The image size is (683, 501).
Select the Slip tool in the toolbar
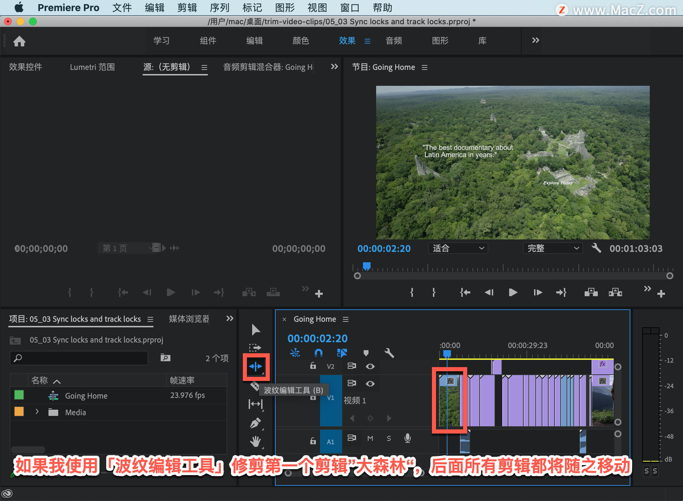click(x=255, y=404)
